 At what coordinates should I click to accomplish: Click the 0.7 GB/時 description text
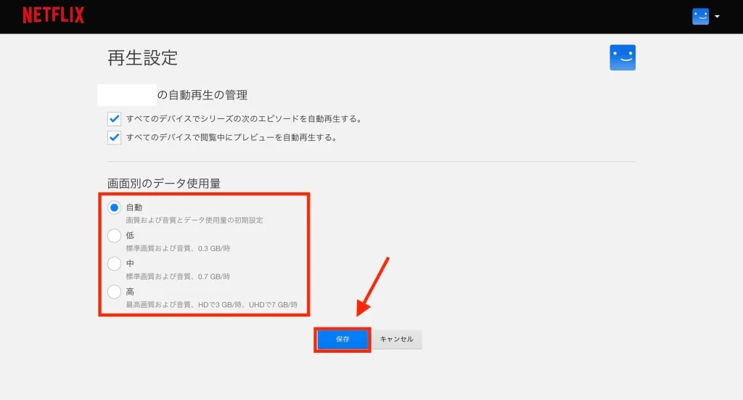[x=178, y=277]
